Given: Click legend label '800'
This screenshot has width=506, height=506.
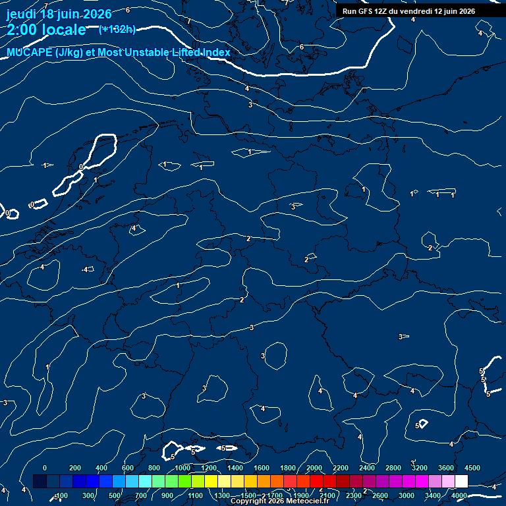Looking at the screenshot, I should coord(154,468).
